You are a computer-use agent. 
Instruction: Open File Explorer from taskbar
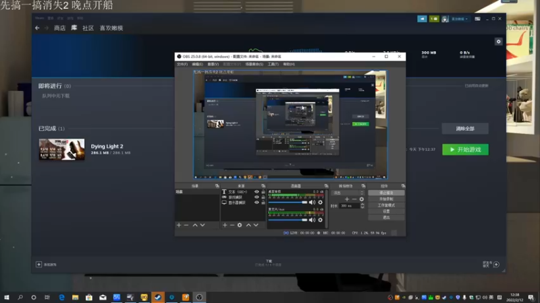[75, 297]
